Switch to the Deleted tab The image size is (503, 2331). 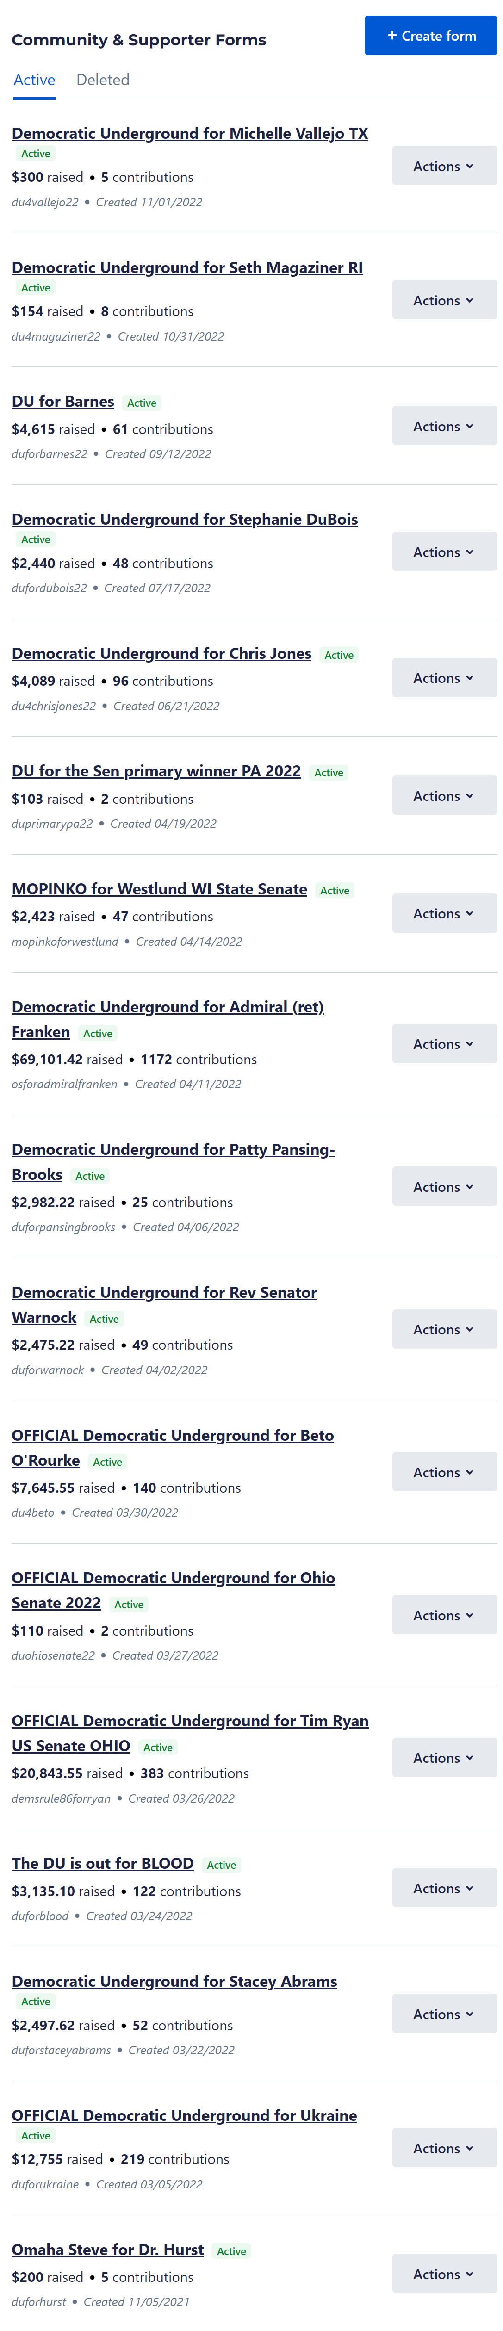coord(102,81)
